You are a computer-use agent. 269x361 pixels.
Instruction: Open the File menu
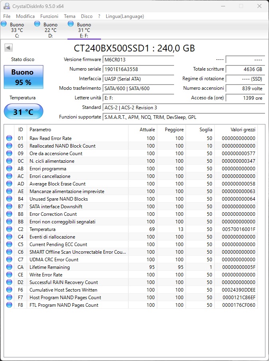(x=7, y=16)
